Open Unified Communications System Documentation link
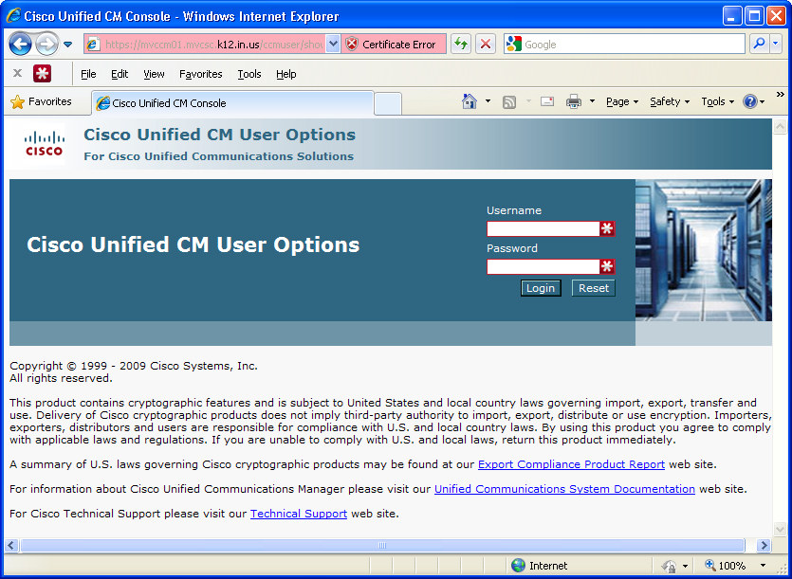 click(564, 489)
